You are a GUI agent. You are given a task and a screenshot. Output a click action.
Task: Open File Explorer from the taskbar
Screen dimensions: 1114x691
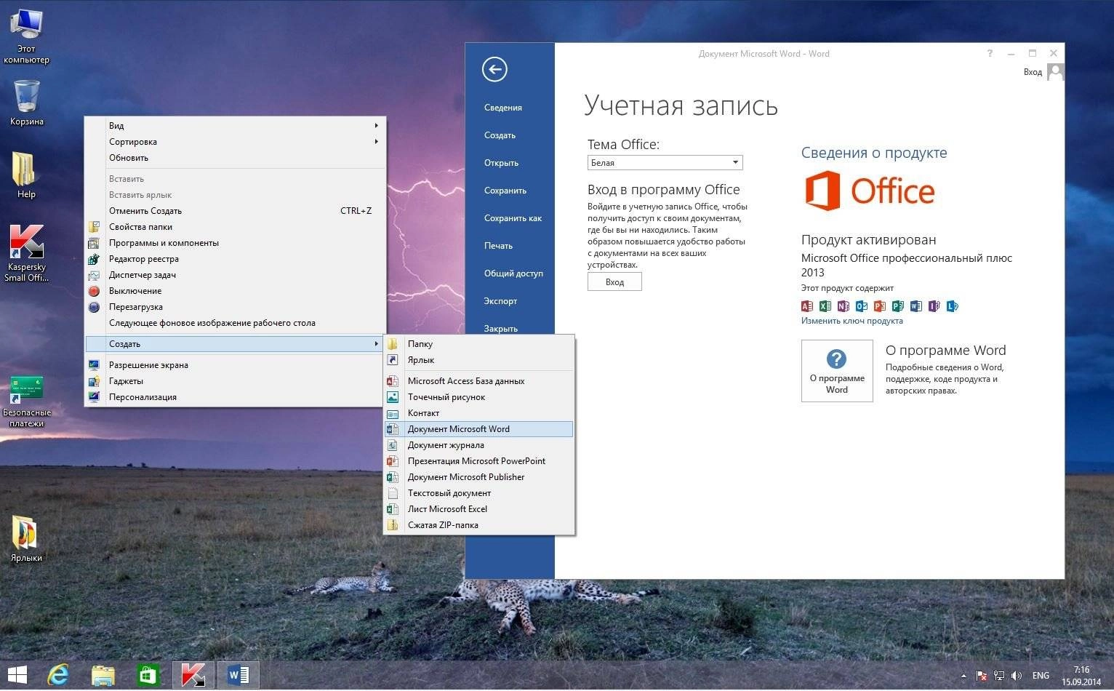click(x=103, y=676)
